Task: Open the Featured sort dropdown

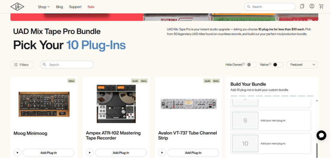Action: coord(302,65)
